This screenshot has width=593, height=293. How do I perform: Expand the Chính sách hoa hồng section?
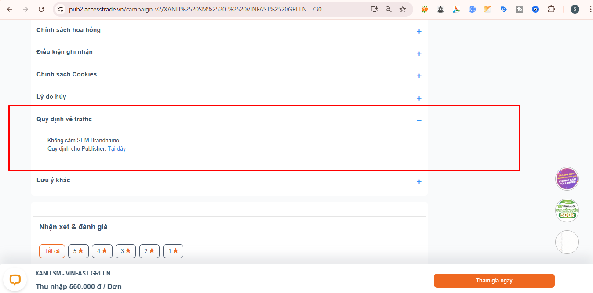point(419,32)
